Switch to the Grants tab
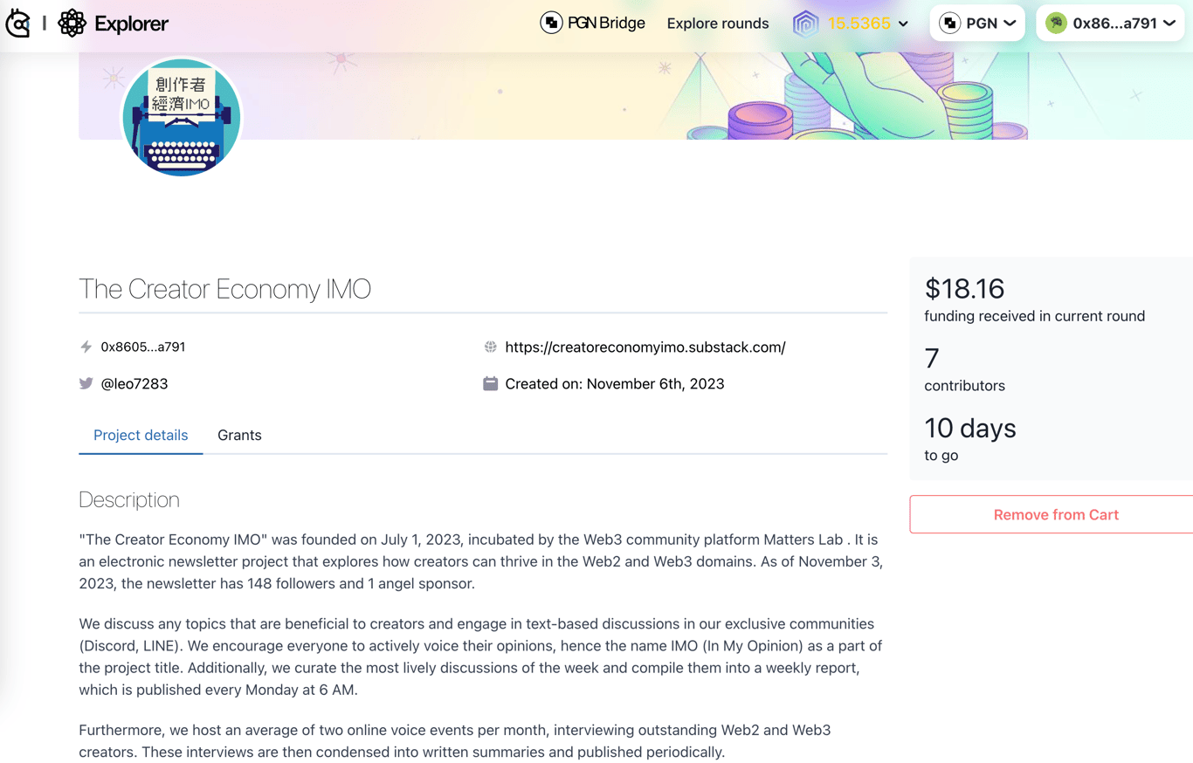1193x763 pixels. click(239, 435)
